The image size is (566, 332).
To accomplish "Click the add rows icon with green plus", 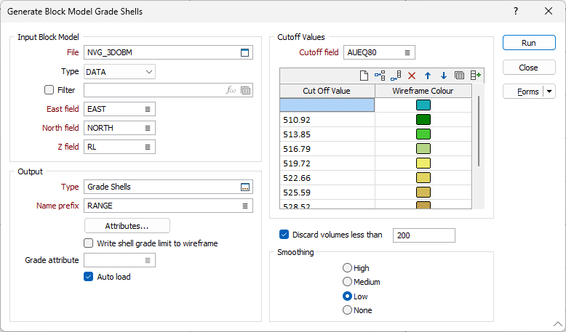I will [x=476, y=75].
